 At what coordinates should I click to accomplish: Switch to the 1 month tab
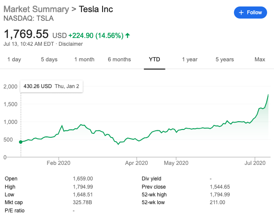[x=84, y=59]
